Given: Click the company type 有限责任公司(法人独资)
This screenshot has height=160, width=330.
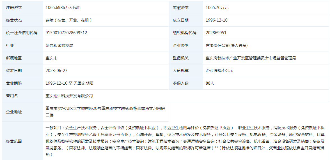Looking at the screenshot, I should click(x=226, y=45).
